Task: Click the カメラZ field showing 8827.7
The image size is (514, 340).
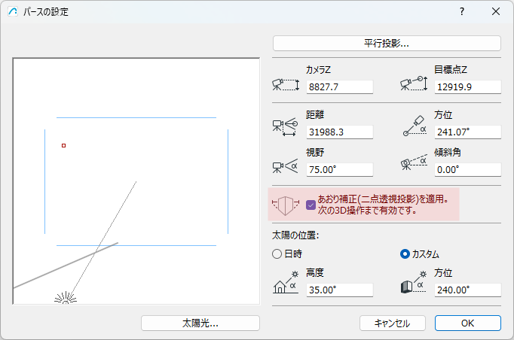Action: point(340,87)
